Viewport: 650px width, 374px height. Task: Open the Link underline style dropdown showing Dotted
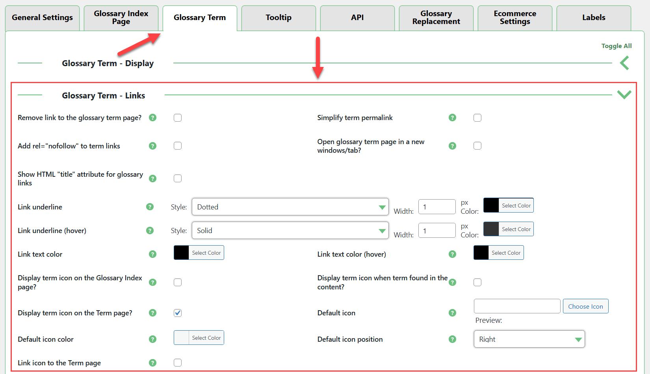point(290,207)
